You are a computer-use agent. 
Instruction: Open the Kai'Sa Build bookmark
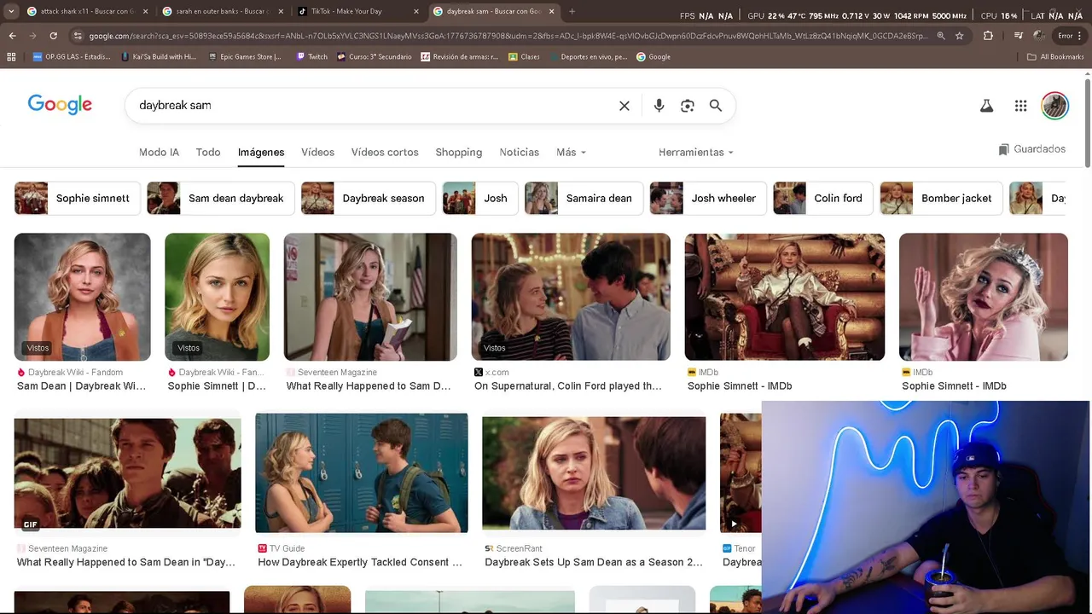tap(159, 57)
